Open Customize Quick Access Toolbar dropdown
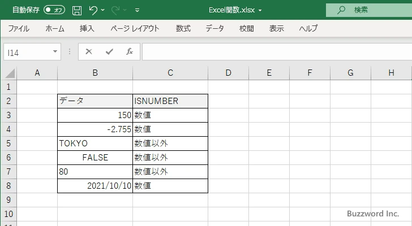Screen dimensions: 412x226 pos(137,10)
